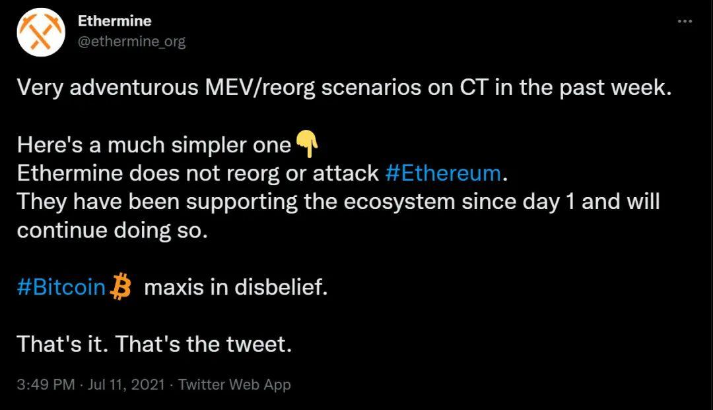Click the orange Bitcoin symbol emoji

tap(121, 288)
